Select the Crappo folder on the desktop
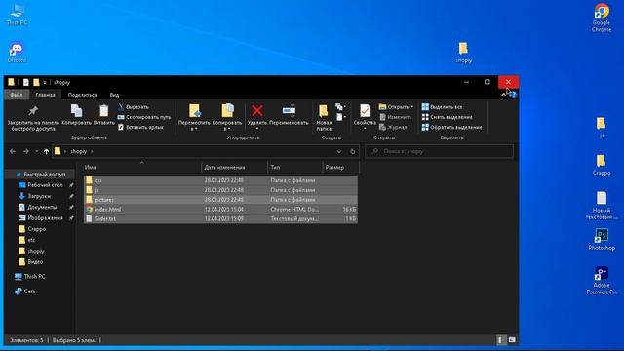 pyautogui.click(x=602, y=165)
